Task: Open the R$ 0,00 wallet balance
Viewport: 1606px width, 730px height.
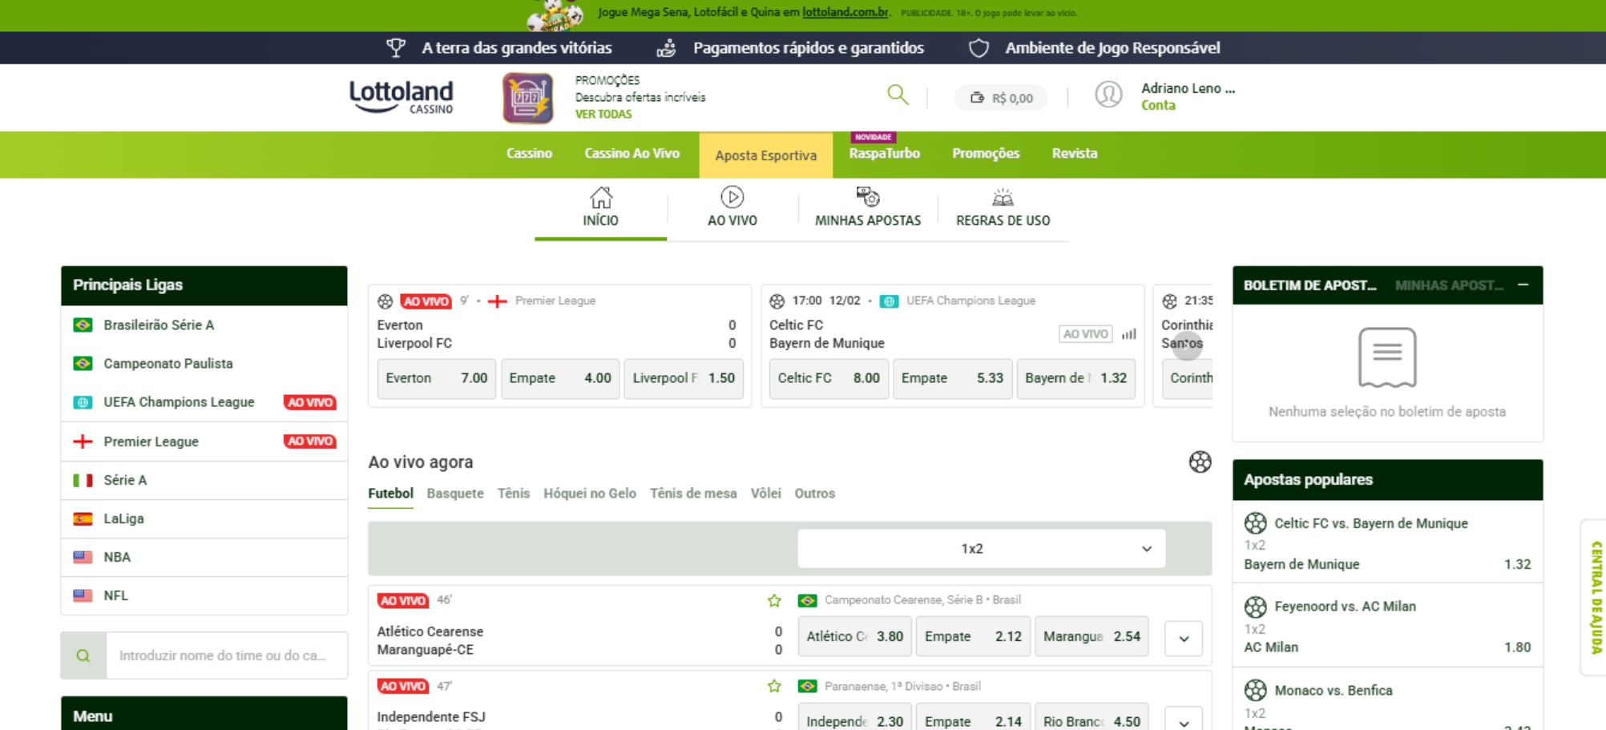Action: pos(1001,98)
